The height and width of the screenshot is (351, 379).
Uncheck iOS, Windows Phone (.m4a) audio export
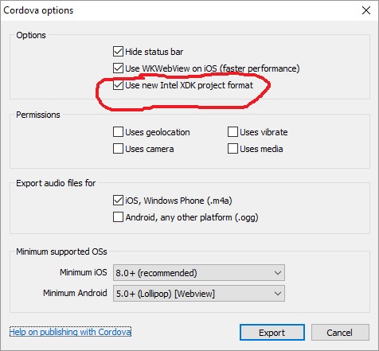(118, 201)
